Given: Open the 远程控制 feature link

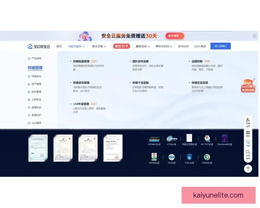Looking at the screenshot, I should pos(197,62).
